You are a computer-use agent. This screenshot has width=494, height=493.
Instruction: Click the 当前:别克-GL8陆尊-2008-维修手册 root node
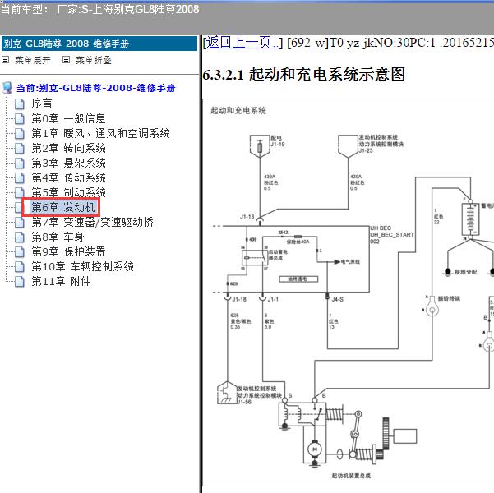point(96,88)
